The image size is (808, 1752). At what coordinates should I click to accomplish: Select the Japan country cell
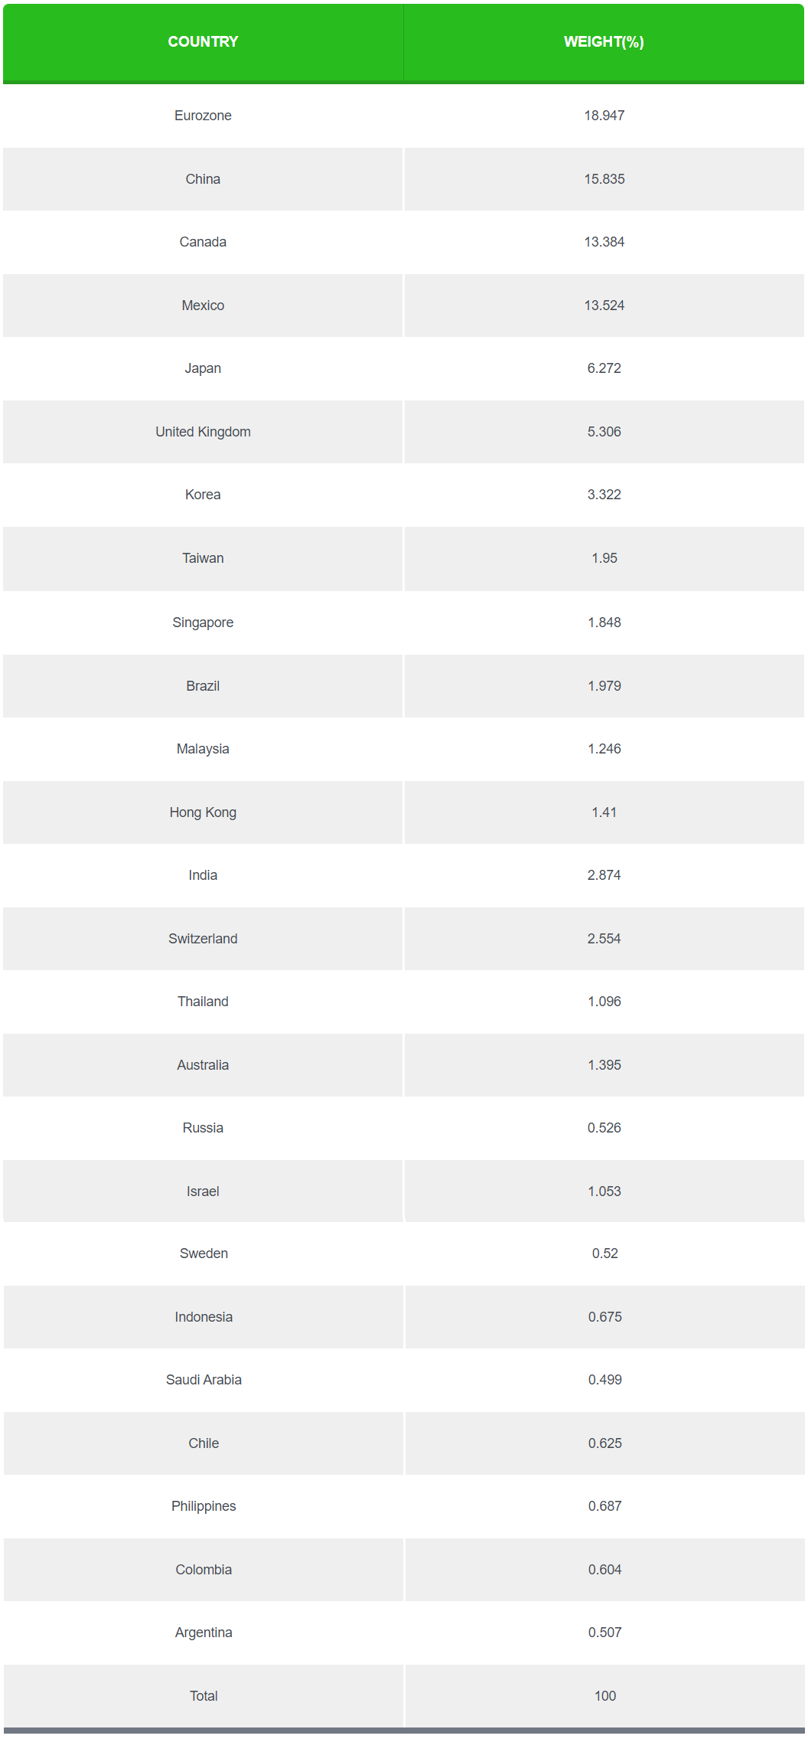tap(203, 368)
